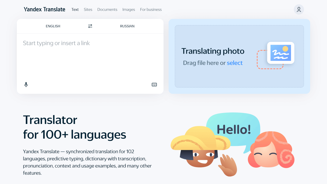This screenshot has height=184, width=327.
Task: Switch to the Sites tab
Action: [88, 9]
